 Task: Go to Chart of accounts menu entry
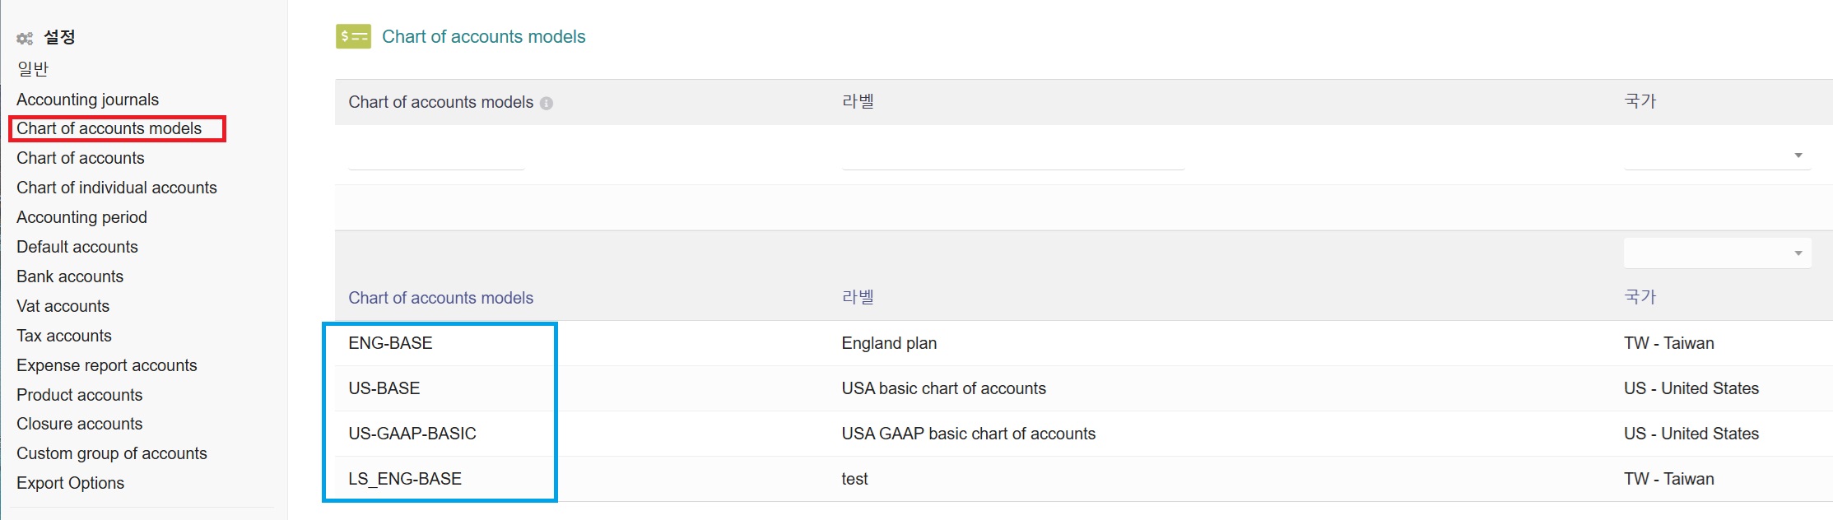(x=80, y=158)
